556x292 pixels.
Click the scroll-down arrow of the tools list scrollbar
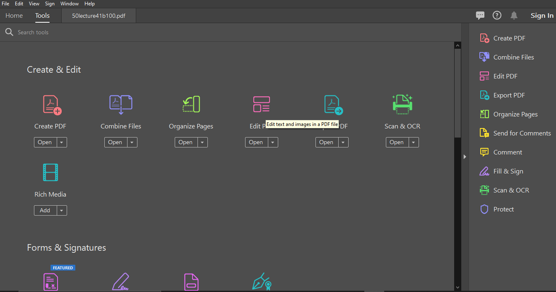457,287
